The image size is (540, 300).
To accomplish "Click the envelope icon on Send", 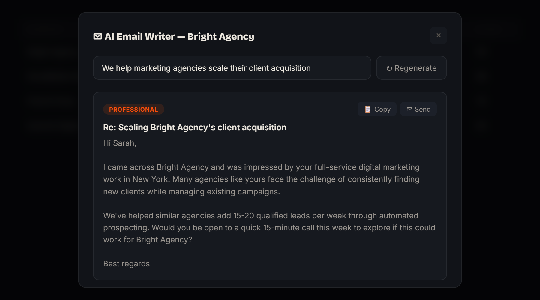I will (x=409, y=109).
